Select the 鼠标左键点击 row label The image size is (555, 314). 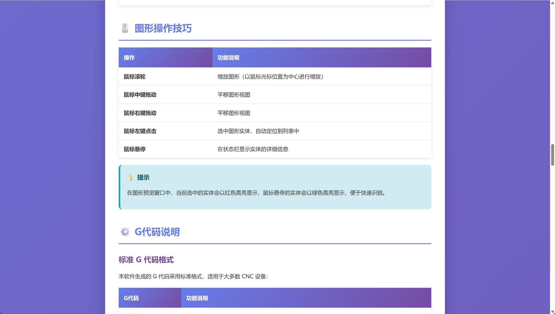tap(140, 131)
